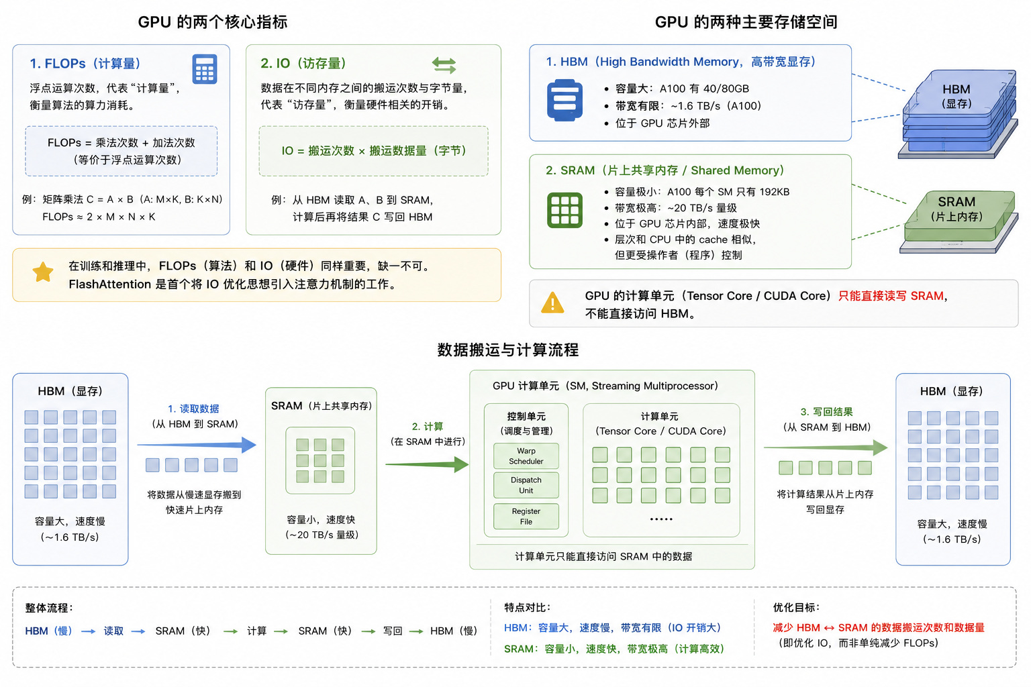Click '位于 GPU 芯片外部' bullet
Viewport: 1031px width, 687px height.
coord(662,123)
